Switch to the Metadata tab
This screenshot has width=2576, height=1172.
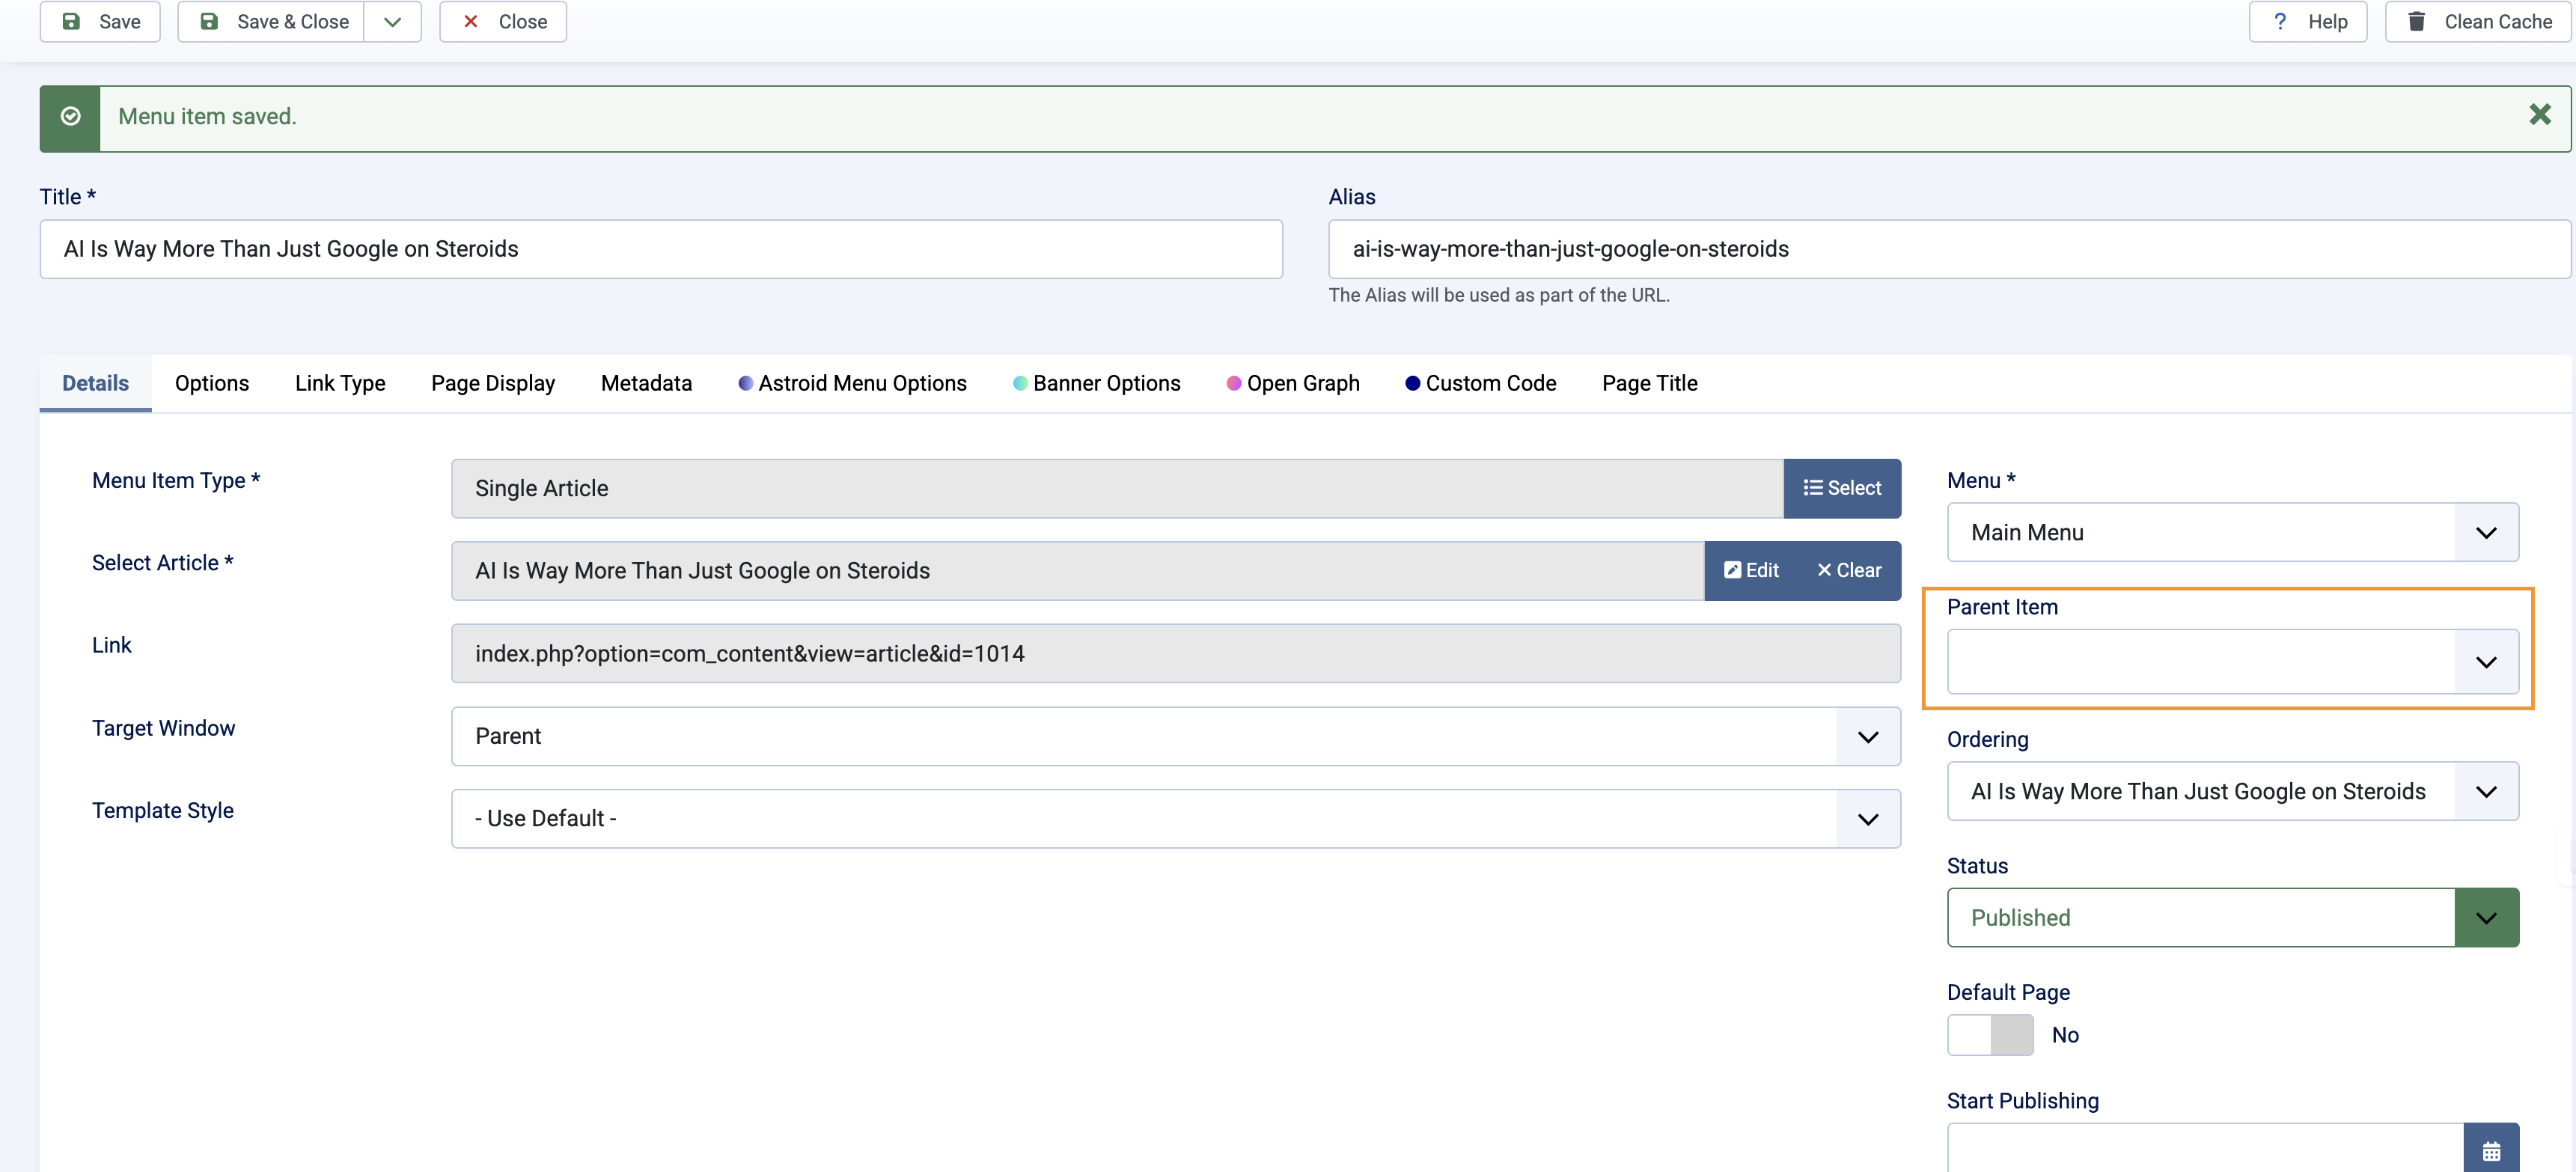(646, 383)
